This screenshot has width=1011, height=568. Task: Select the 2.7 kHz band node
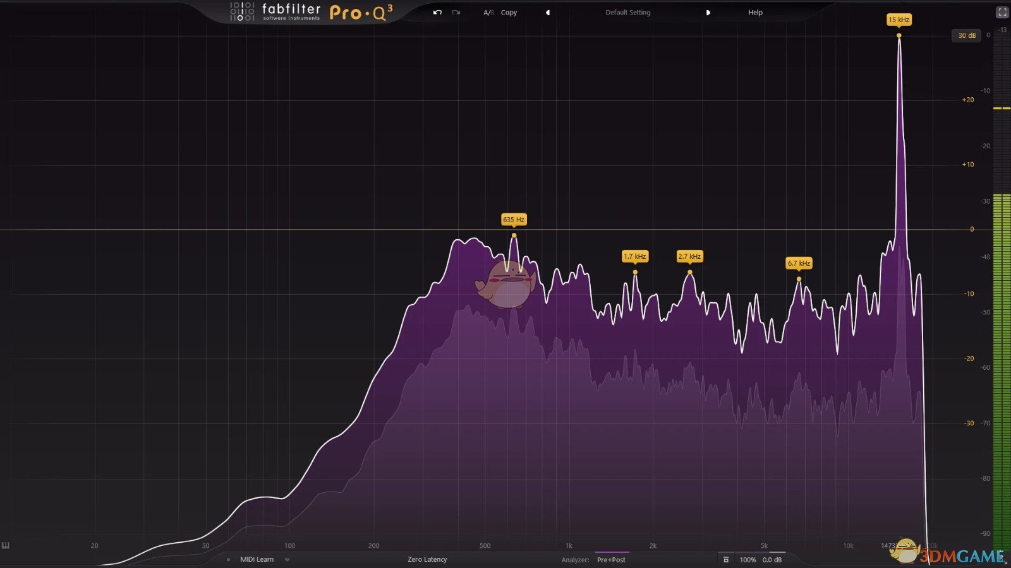[690, 273]
